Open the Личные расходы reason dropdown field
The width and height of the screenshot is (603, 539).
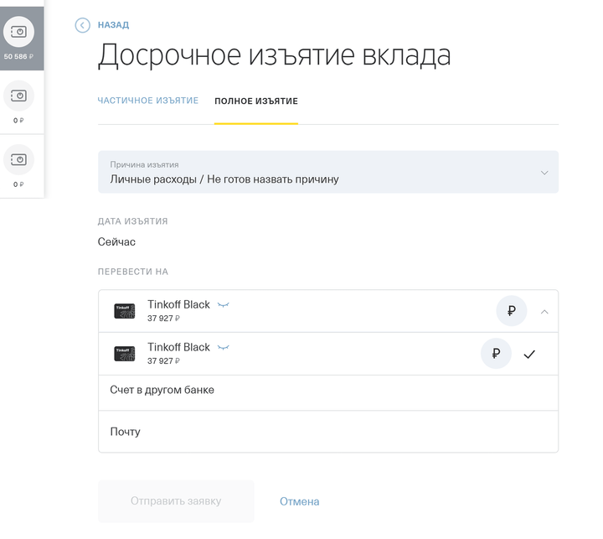(x=318, y=173)
